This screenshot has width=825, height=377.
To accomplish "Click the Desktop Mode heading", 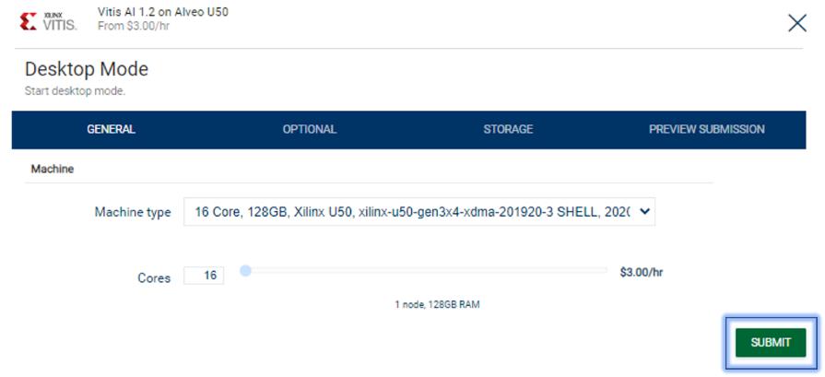I will click(x=87, y=69).
